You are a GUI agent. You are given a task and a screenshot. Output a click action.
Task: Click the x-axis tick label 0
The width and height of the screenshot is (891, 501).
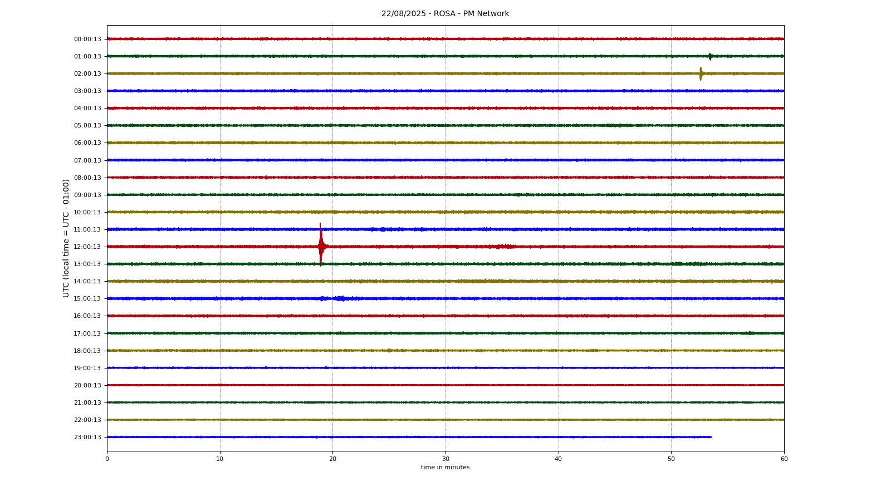pos(107,459)
